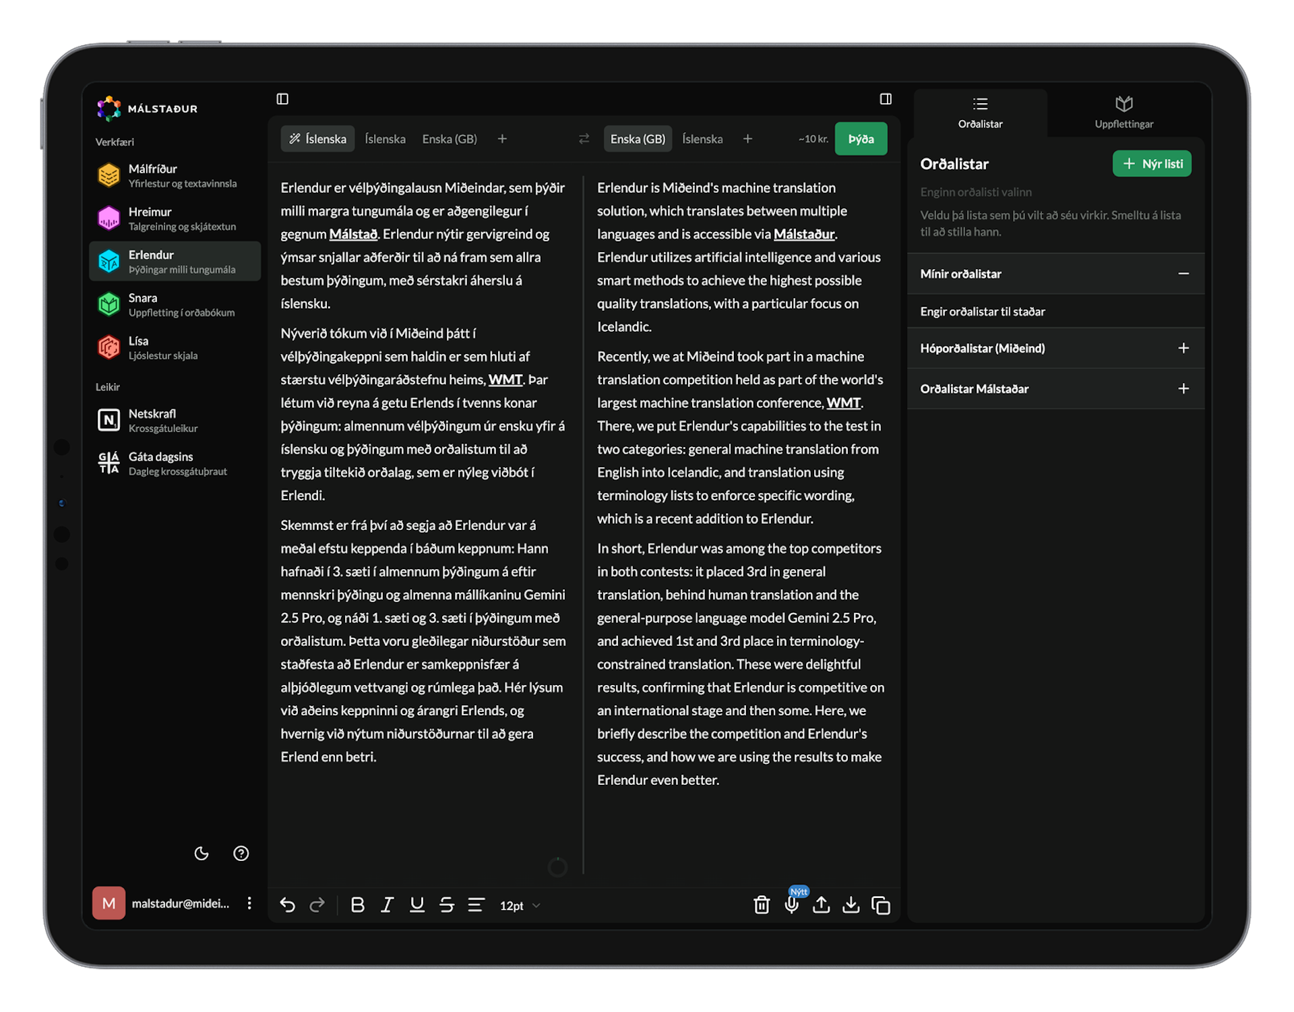Redo the last edit
The width and height of the screenshot is (1294, 1012).
click(x=317, y=905)
